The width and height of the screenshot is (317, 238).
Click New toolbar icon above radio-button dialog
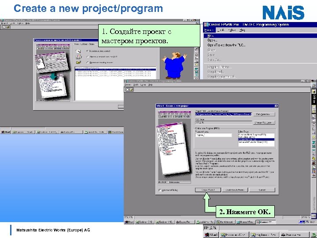click(4, 27)
